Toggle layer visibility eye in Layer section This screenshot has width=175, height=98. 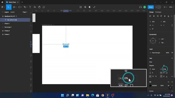(172, 53)
